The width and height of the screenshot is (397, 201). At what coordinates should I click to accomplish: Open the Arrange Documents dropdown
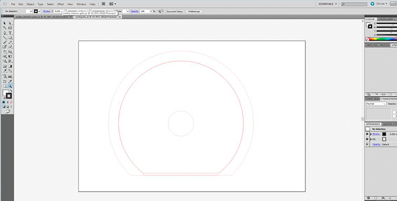coord(113,4)
